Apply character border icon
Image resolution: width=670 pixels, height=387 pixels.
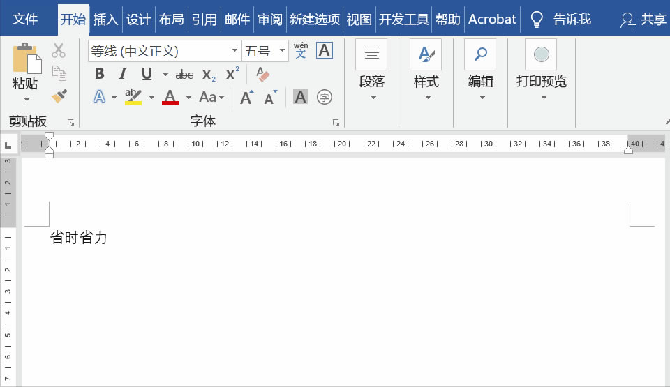point(325,50)
